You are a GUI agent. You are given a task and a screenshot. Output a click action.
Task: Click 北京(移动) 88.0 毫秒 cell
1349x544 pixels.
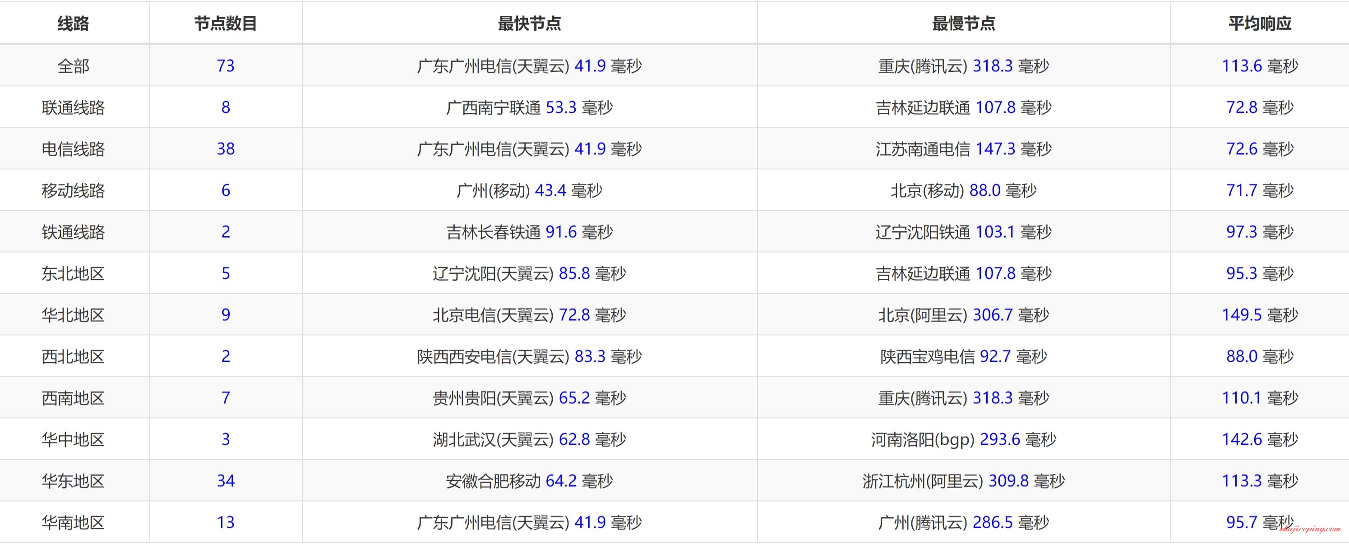(x=964, y=191)
